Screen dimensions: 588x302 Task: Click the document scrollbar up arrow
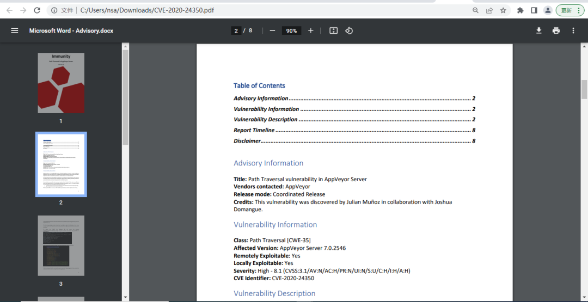pyautogui.click(x=584, y=46)
